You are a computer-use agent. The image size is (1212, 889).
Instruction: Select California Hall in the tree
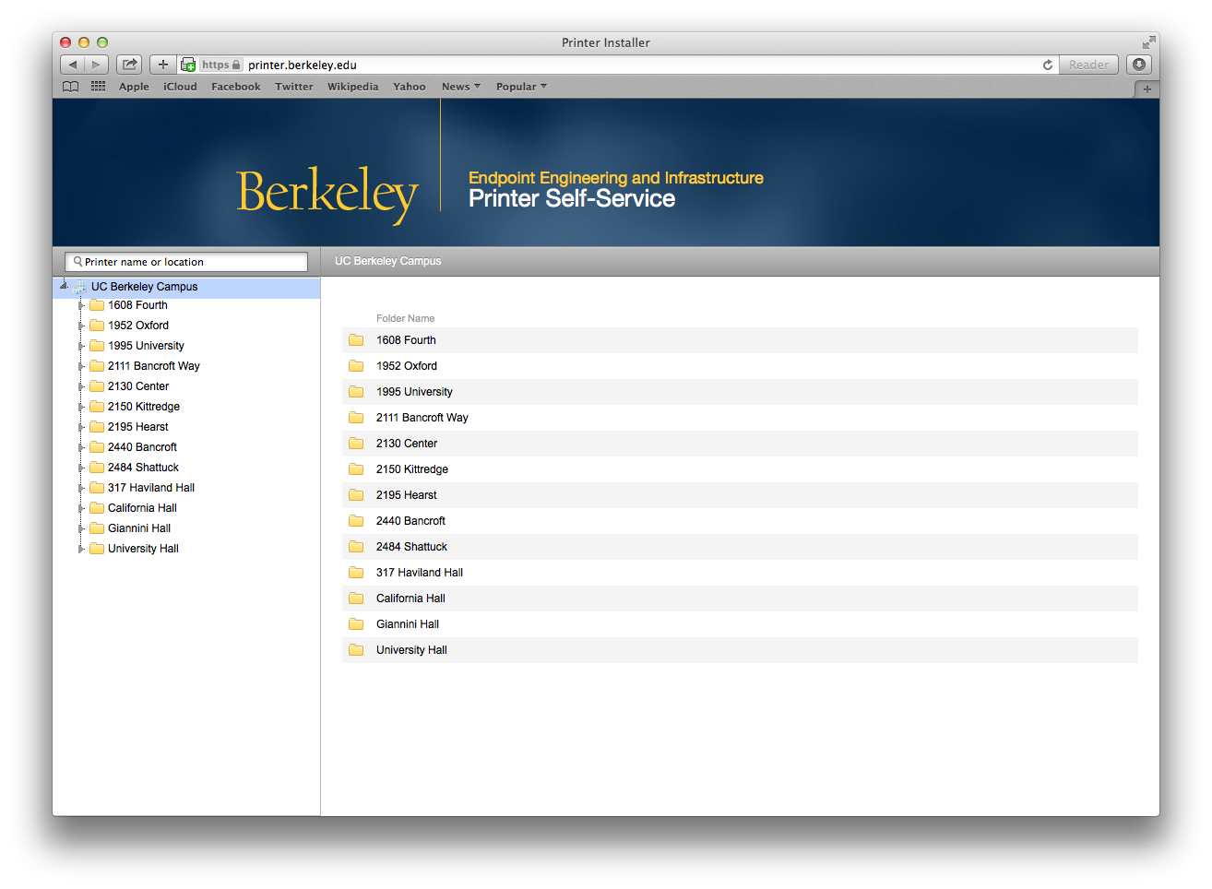point(142,508)
